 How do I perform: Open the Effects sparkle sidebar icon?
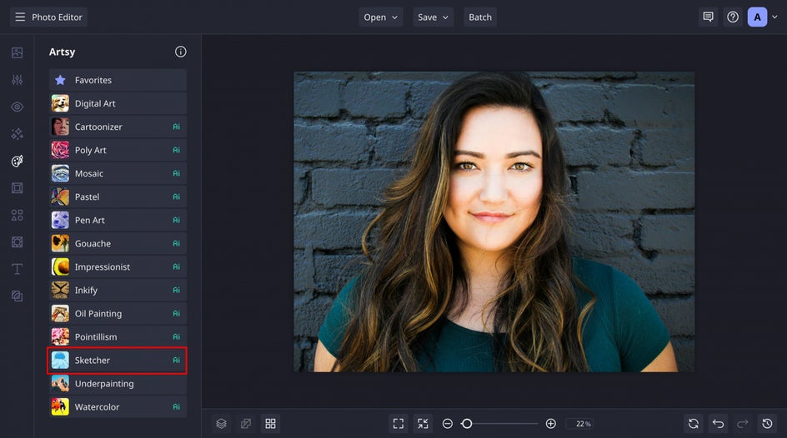tap(17, 134)
